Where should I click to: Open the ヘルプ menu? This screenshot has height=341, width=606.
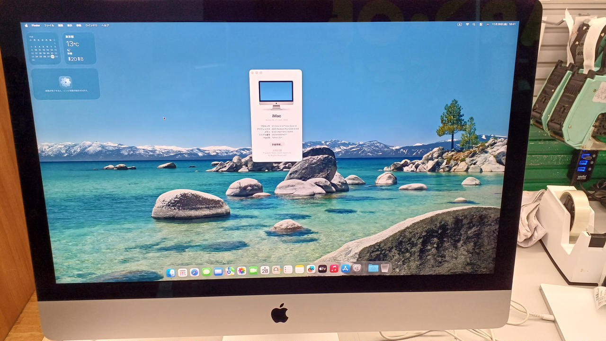click(105, 26)
